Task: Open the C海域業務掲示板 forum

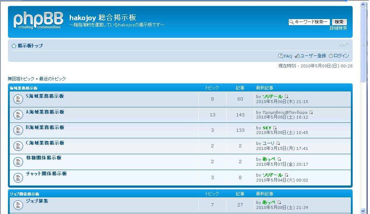Action: click(x=45, y=143)
